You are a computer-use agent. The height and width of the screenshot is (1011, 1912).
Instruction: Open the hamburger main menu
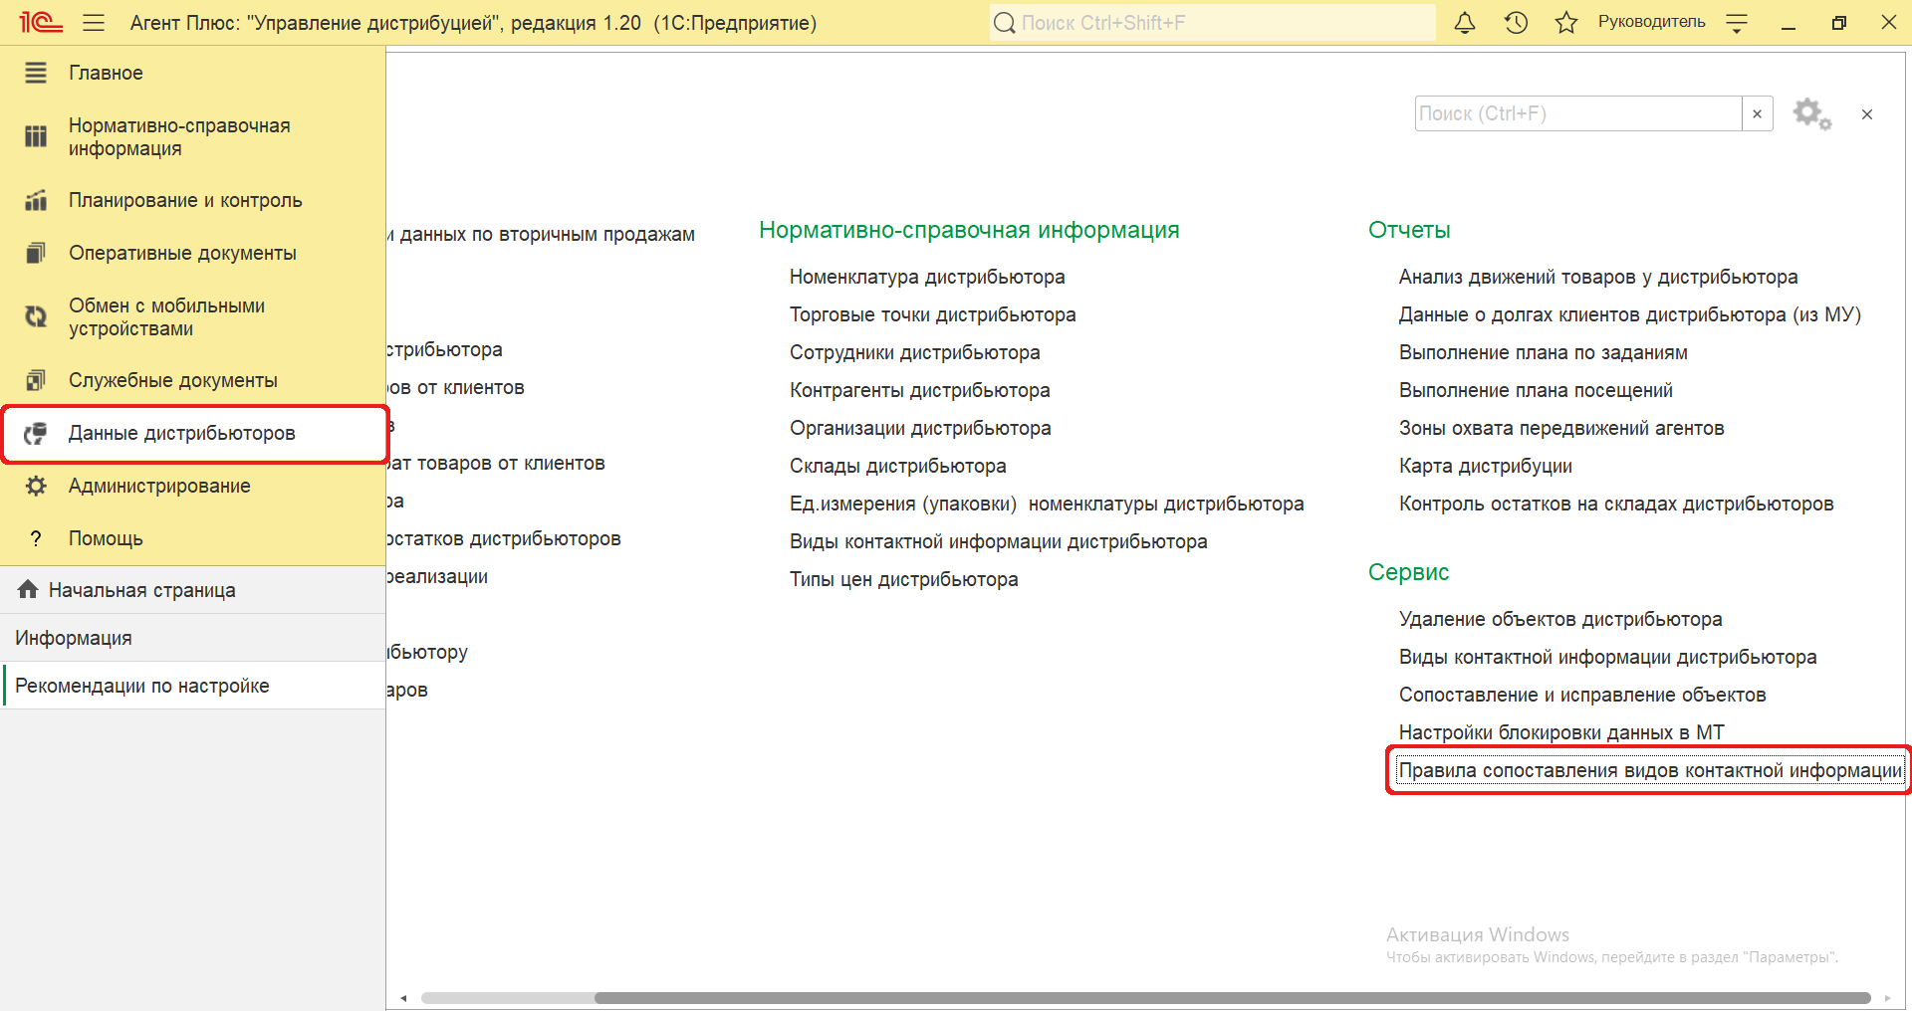click(94, 22)
